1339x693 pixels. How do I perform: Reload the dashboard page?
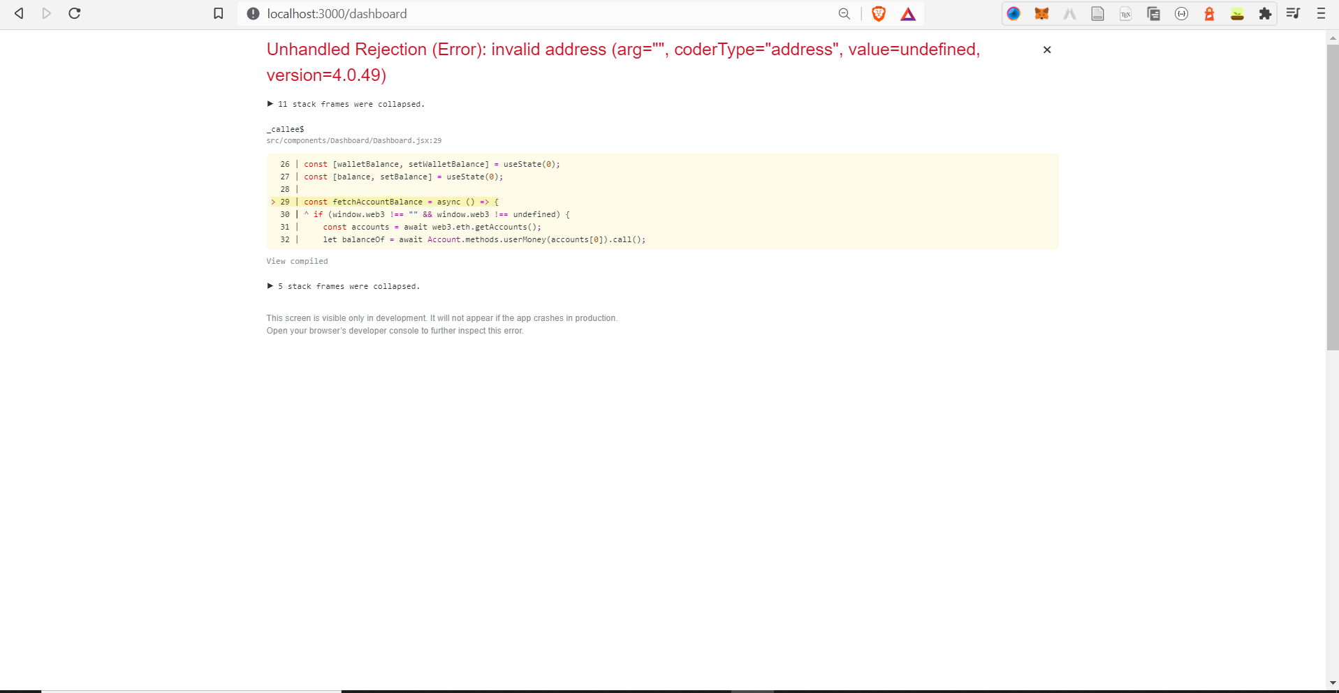coord(75,13)
